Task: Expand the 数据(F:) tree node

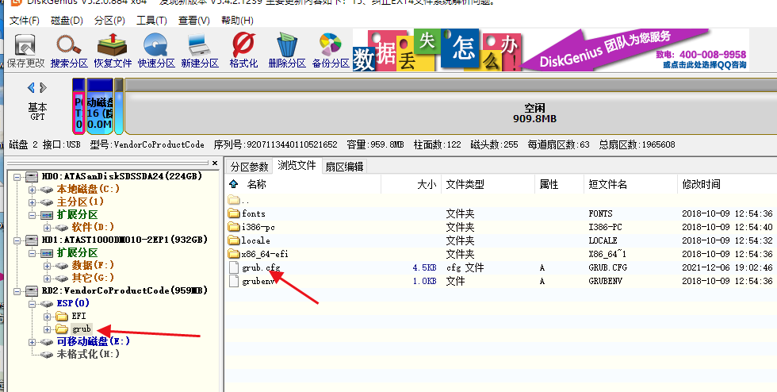Action: (47, 266)
